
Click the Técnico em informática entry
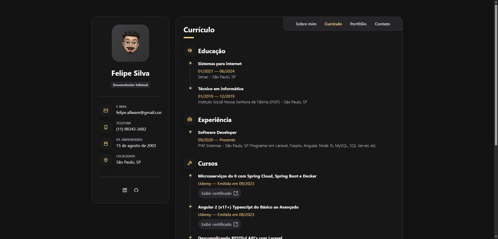tap(221, 89)
